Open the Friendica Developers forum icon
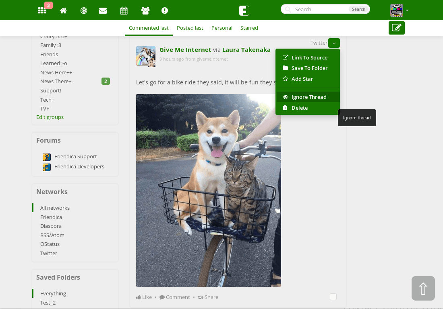This screenshot has height=309, width=443. pyautogui.click(x=47, y=167)
